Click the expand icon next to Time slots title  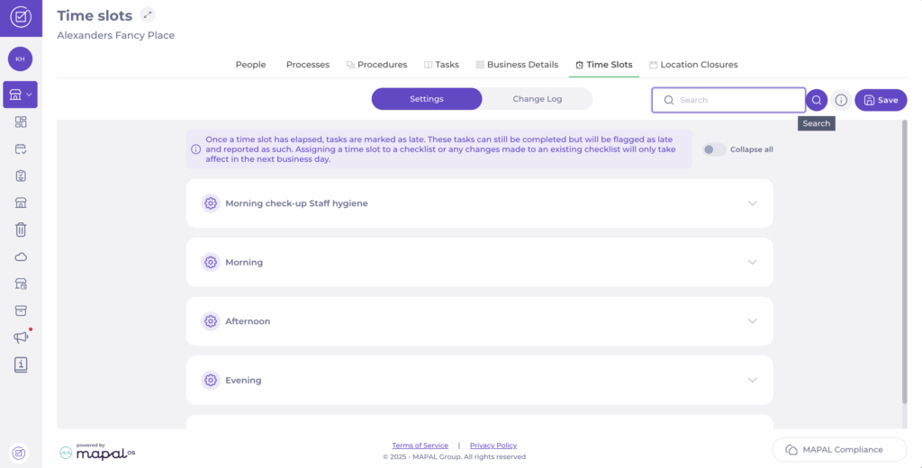pyautogui.click(x=148, y=15)
